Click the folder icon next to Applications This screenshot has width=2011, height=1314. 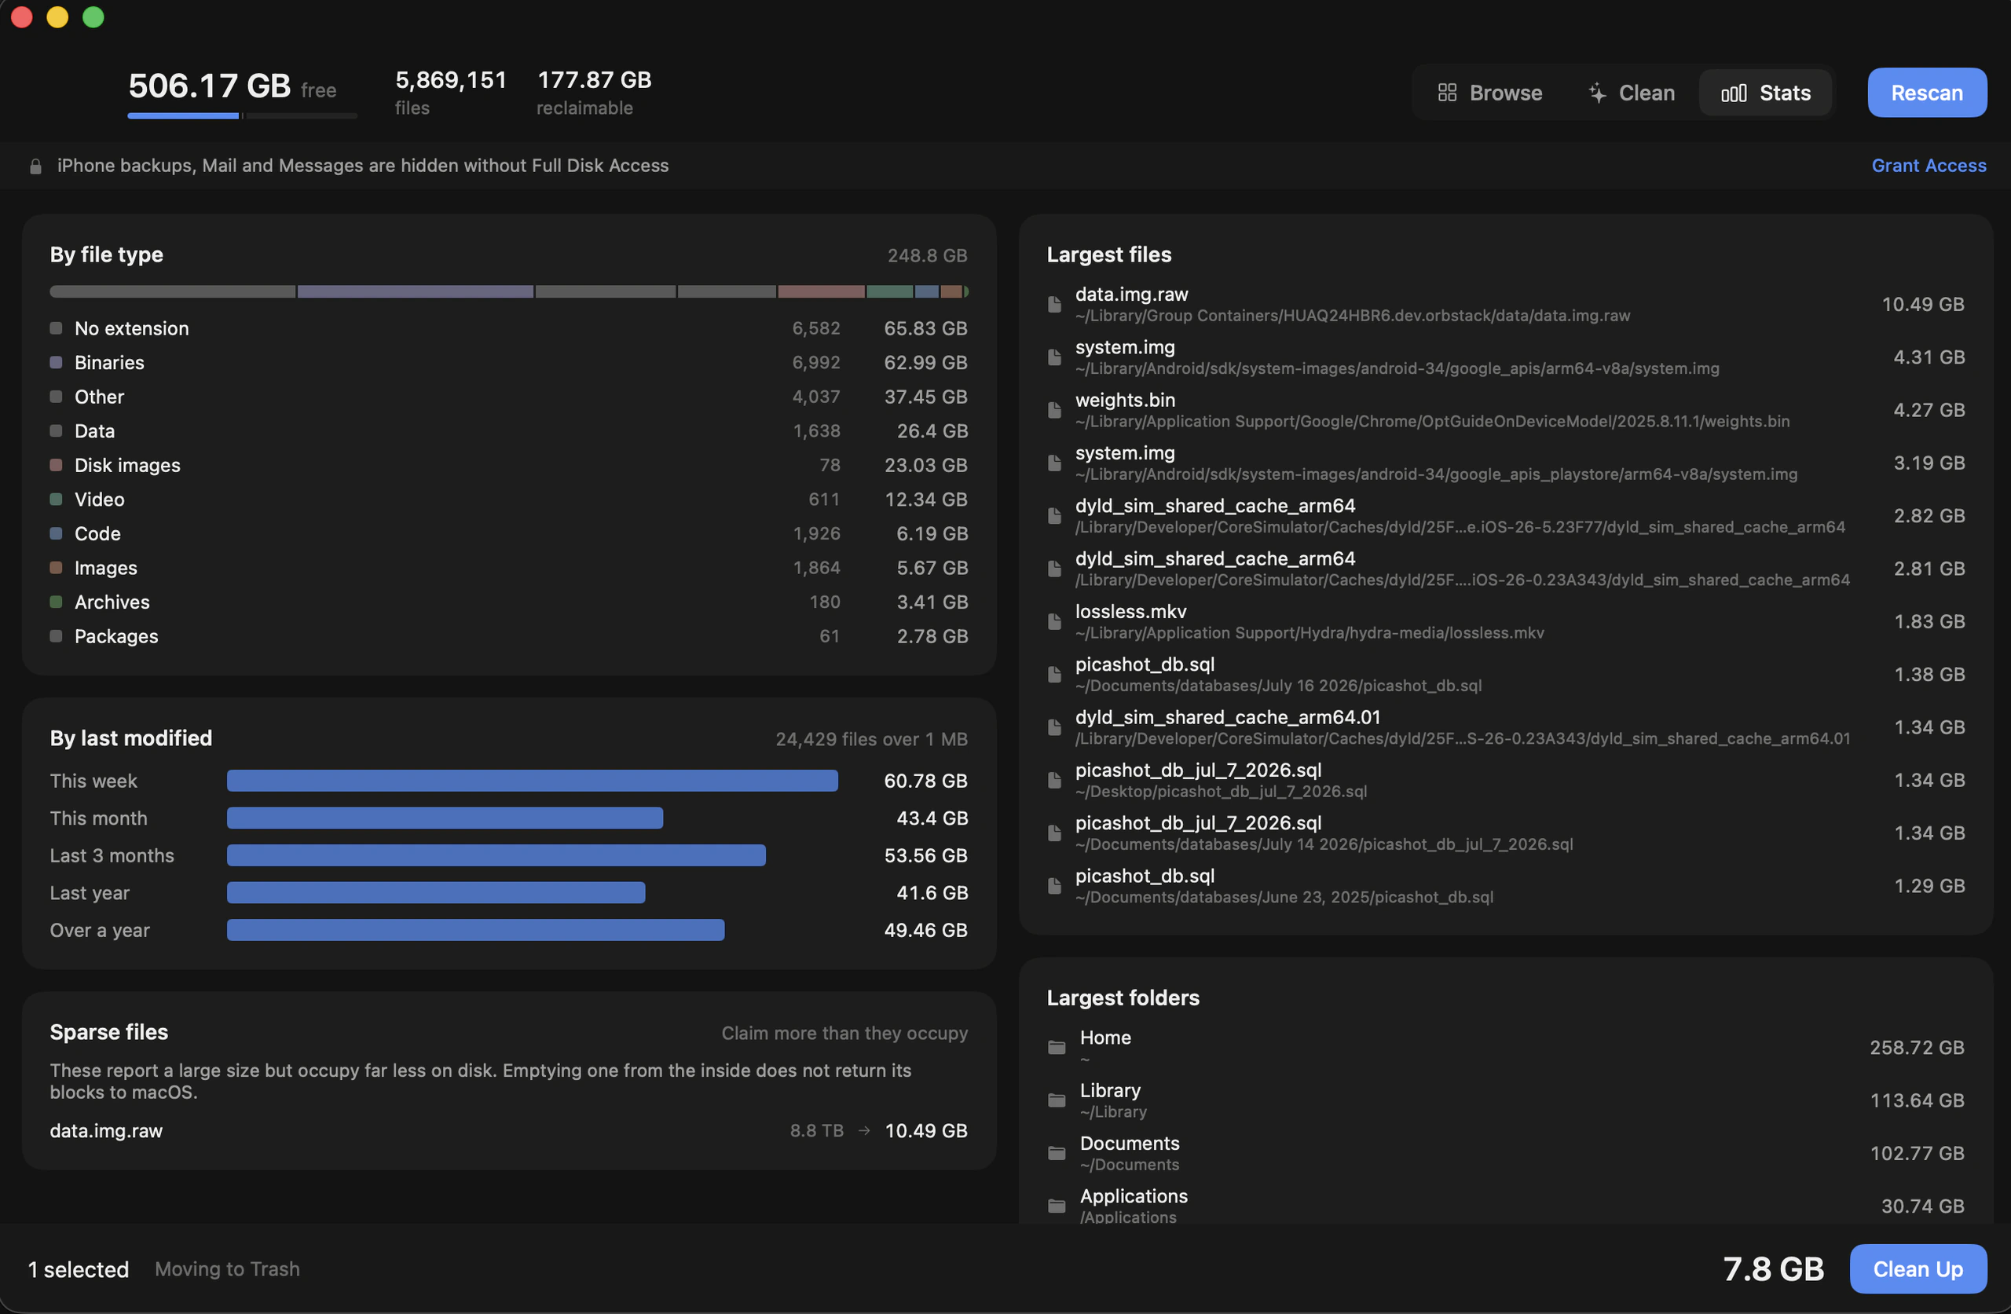tap(1057, 1206)
